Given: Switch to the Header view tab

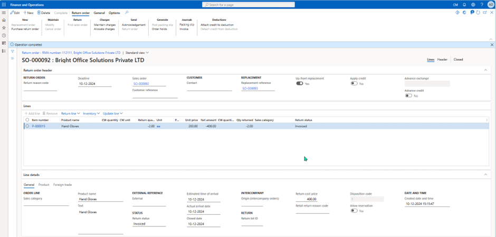Looking at the screenshot, I should pyautogui.click(x=442, y=60).
